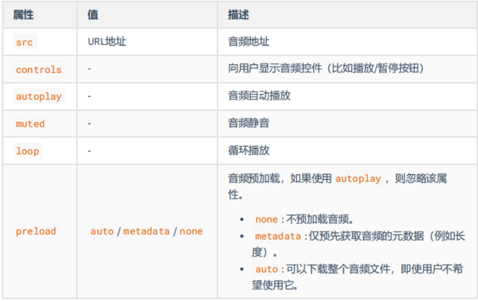
Task: Select "metadata" in the preload value cell
Action: (x=146, y=231)
